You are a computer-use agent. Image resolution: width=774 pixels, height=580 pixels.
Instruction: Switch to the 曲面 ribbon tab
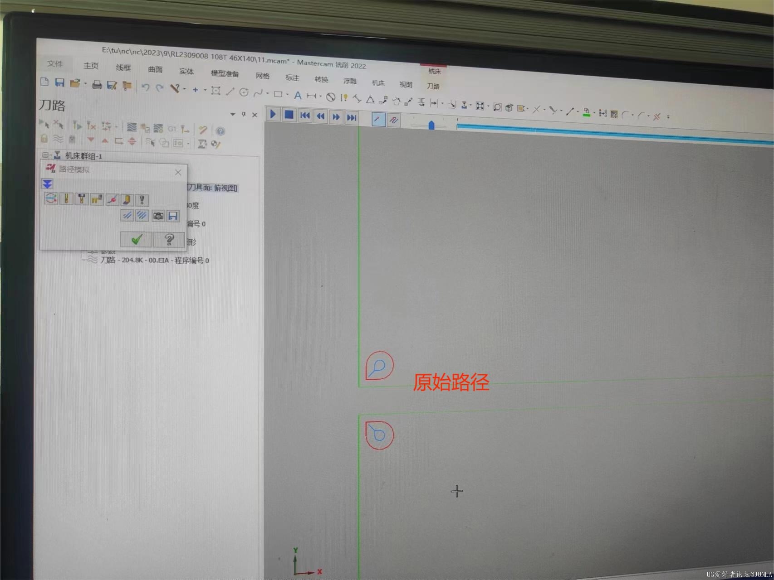[155, 69]
